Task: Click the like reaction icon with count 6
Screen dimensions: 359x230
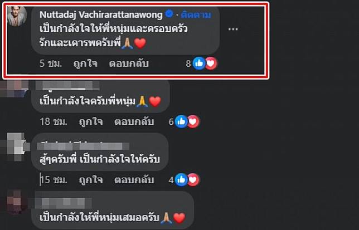Action: [x=181, y=121]
